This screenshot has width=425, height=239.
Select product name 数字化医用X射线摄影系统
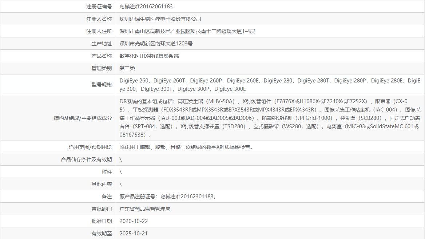click(149, 56)
